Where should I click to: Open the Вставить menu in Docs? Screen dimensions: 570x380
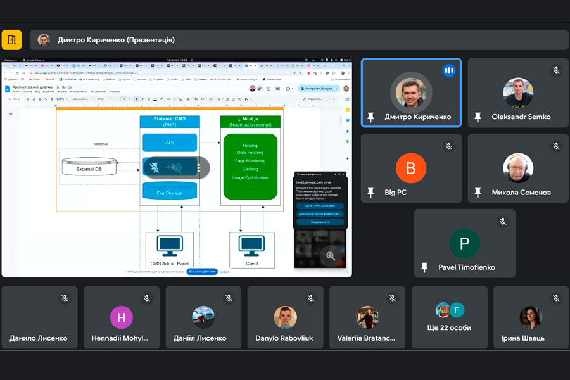click(48, 92)
